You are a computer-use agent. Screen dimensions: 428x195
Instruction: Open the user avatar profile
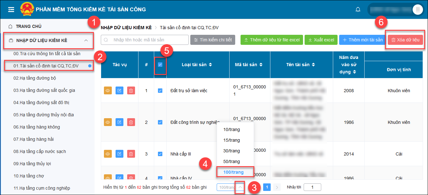(418, 9)
